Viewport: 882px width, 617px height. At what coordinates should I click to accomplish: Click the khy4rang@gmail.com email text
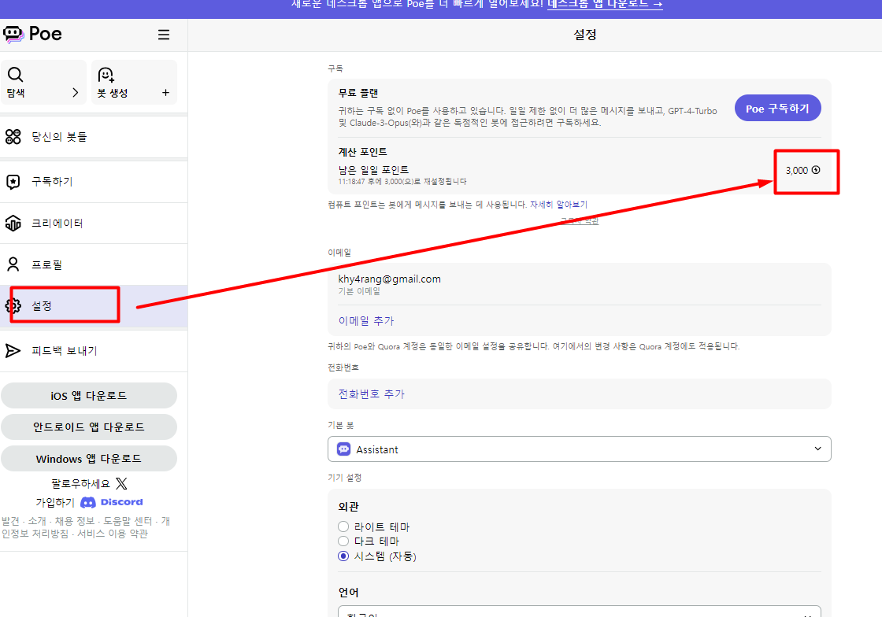click(x=389, y=279)
